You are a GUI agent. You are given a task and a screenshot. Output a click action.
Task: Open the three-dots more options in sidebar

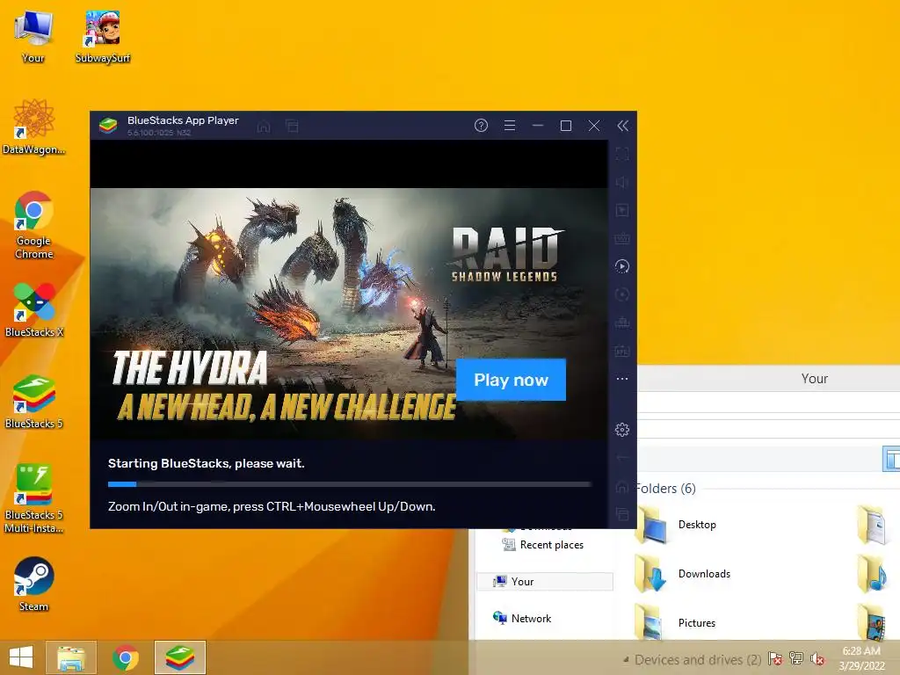point(622,379)
